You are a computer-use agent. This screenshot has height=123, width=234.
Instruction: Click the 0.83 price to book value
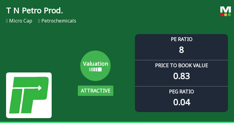point(181,76)
